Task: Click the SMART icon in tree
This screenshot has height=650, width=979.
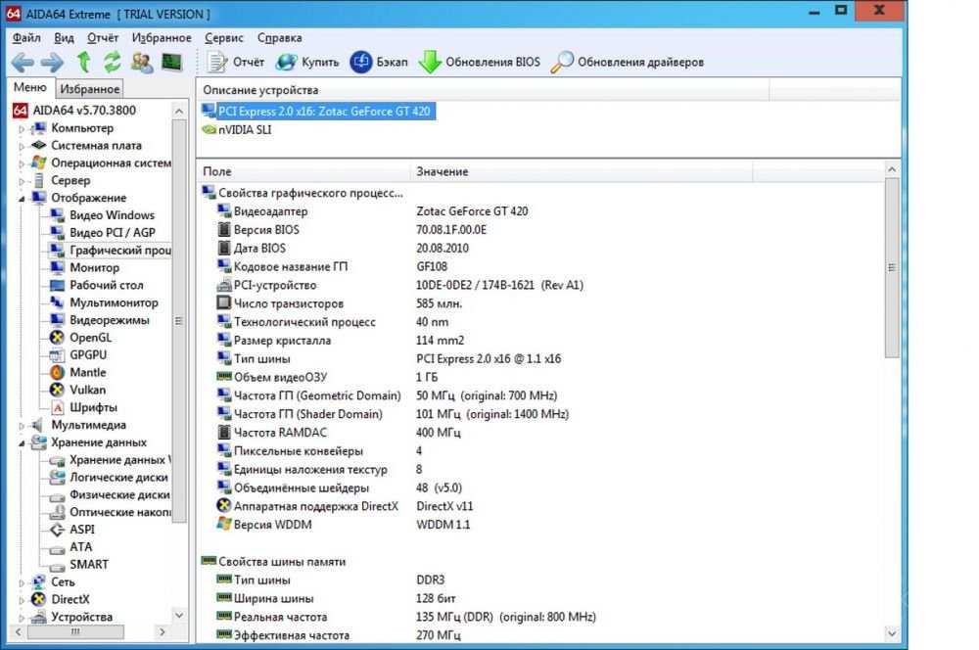Action: click(57, 566)
